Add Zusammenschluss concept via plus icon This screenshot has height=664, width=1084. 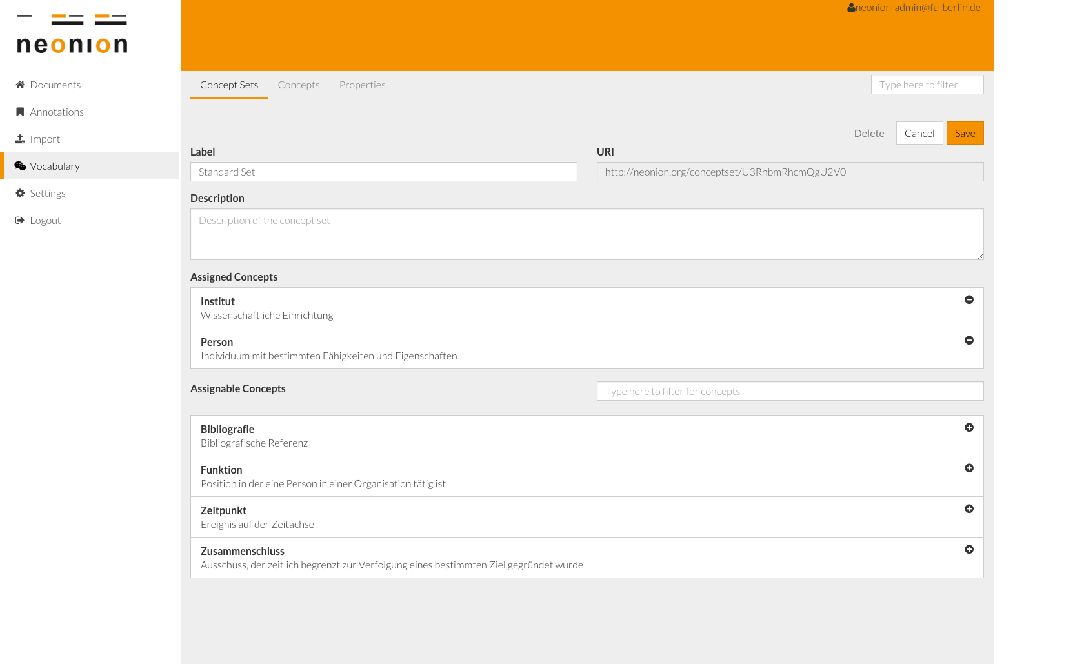tap(969, 549)
